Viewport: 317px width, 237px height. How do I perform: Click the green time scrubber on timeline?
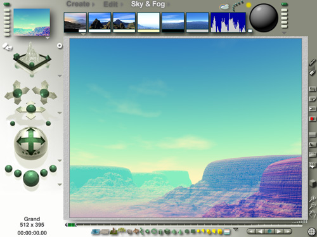coord(71,225)
